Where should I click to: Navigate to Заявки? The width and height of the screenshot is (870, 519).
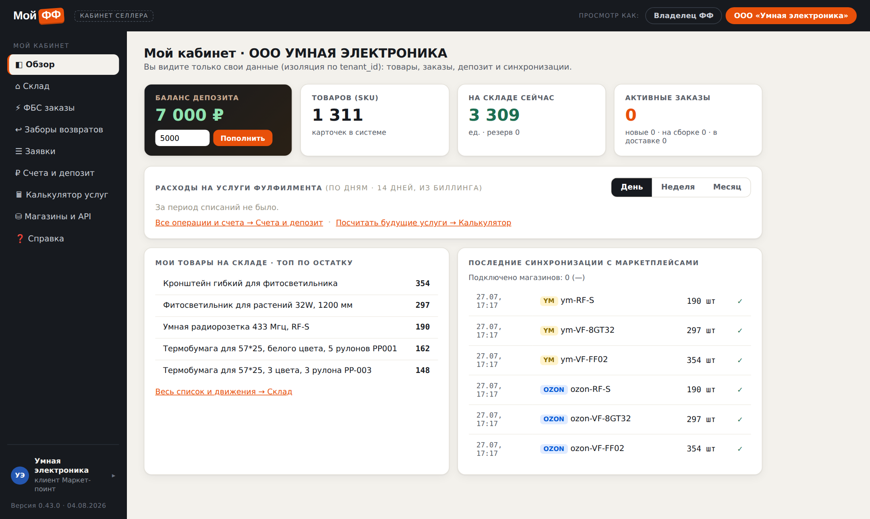pyautogui.click(x=63, y=151)
